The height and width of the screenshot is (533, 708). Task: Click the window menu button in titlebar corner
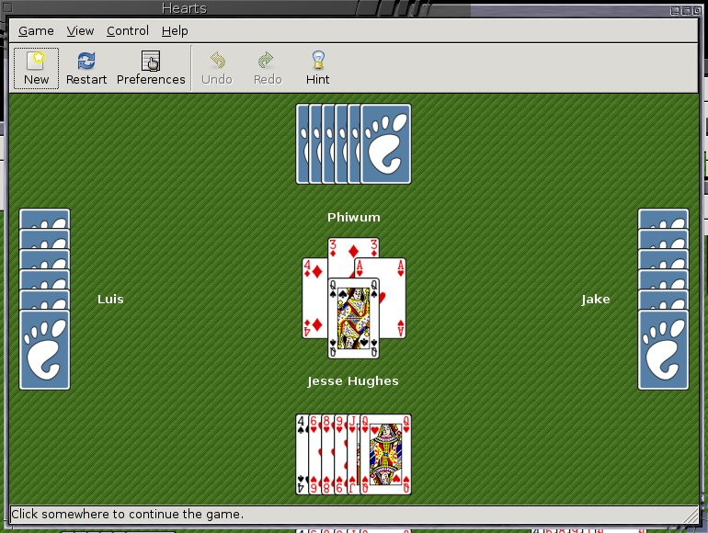tap(6, 6)
